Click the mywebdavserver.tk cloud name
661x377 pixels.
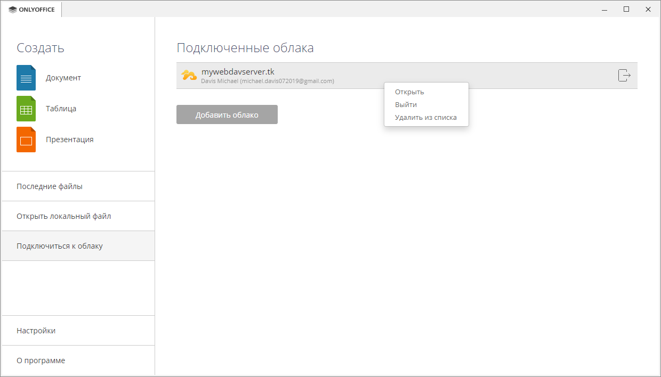pyautogui.click(x=238, y=72)
